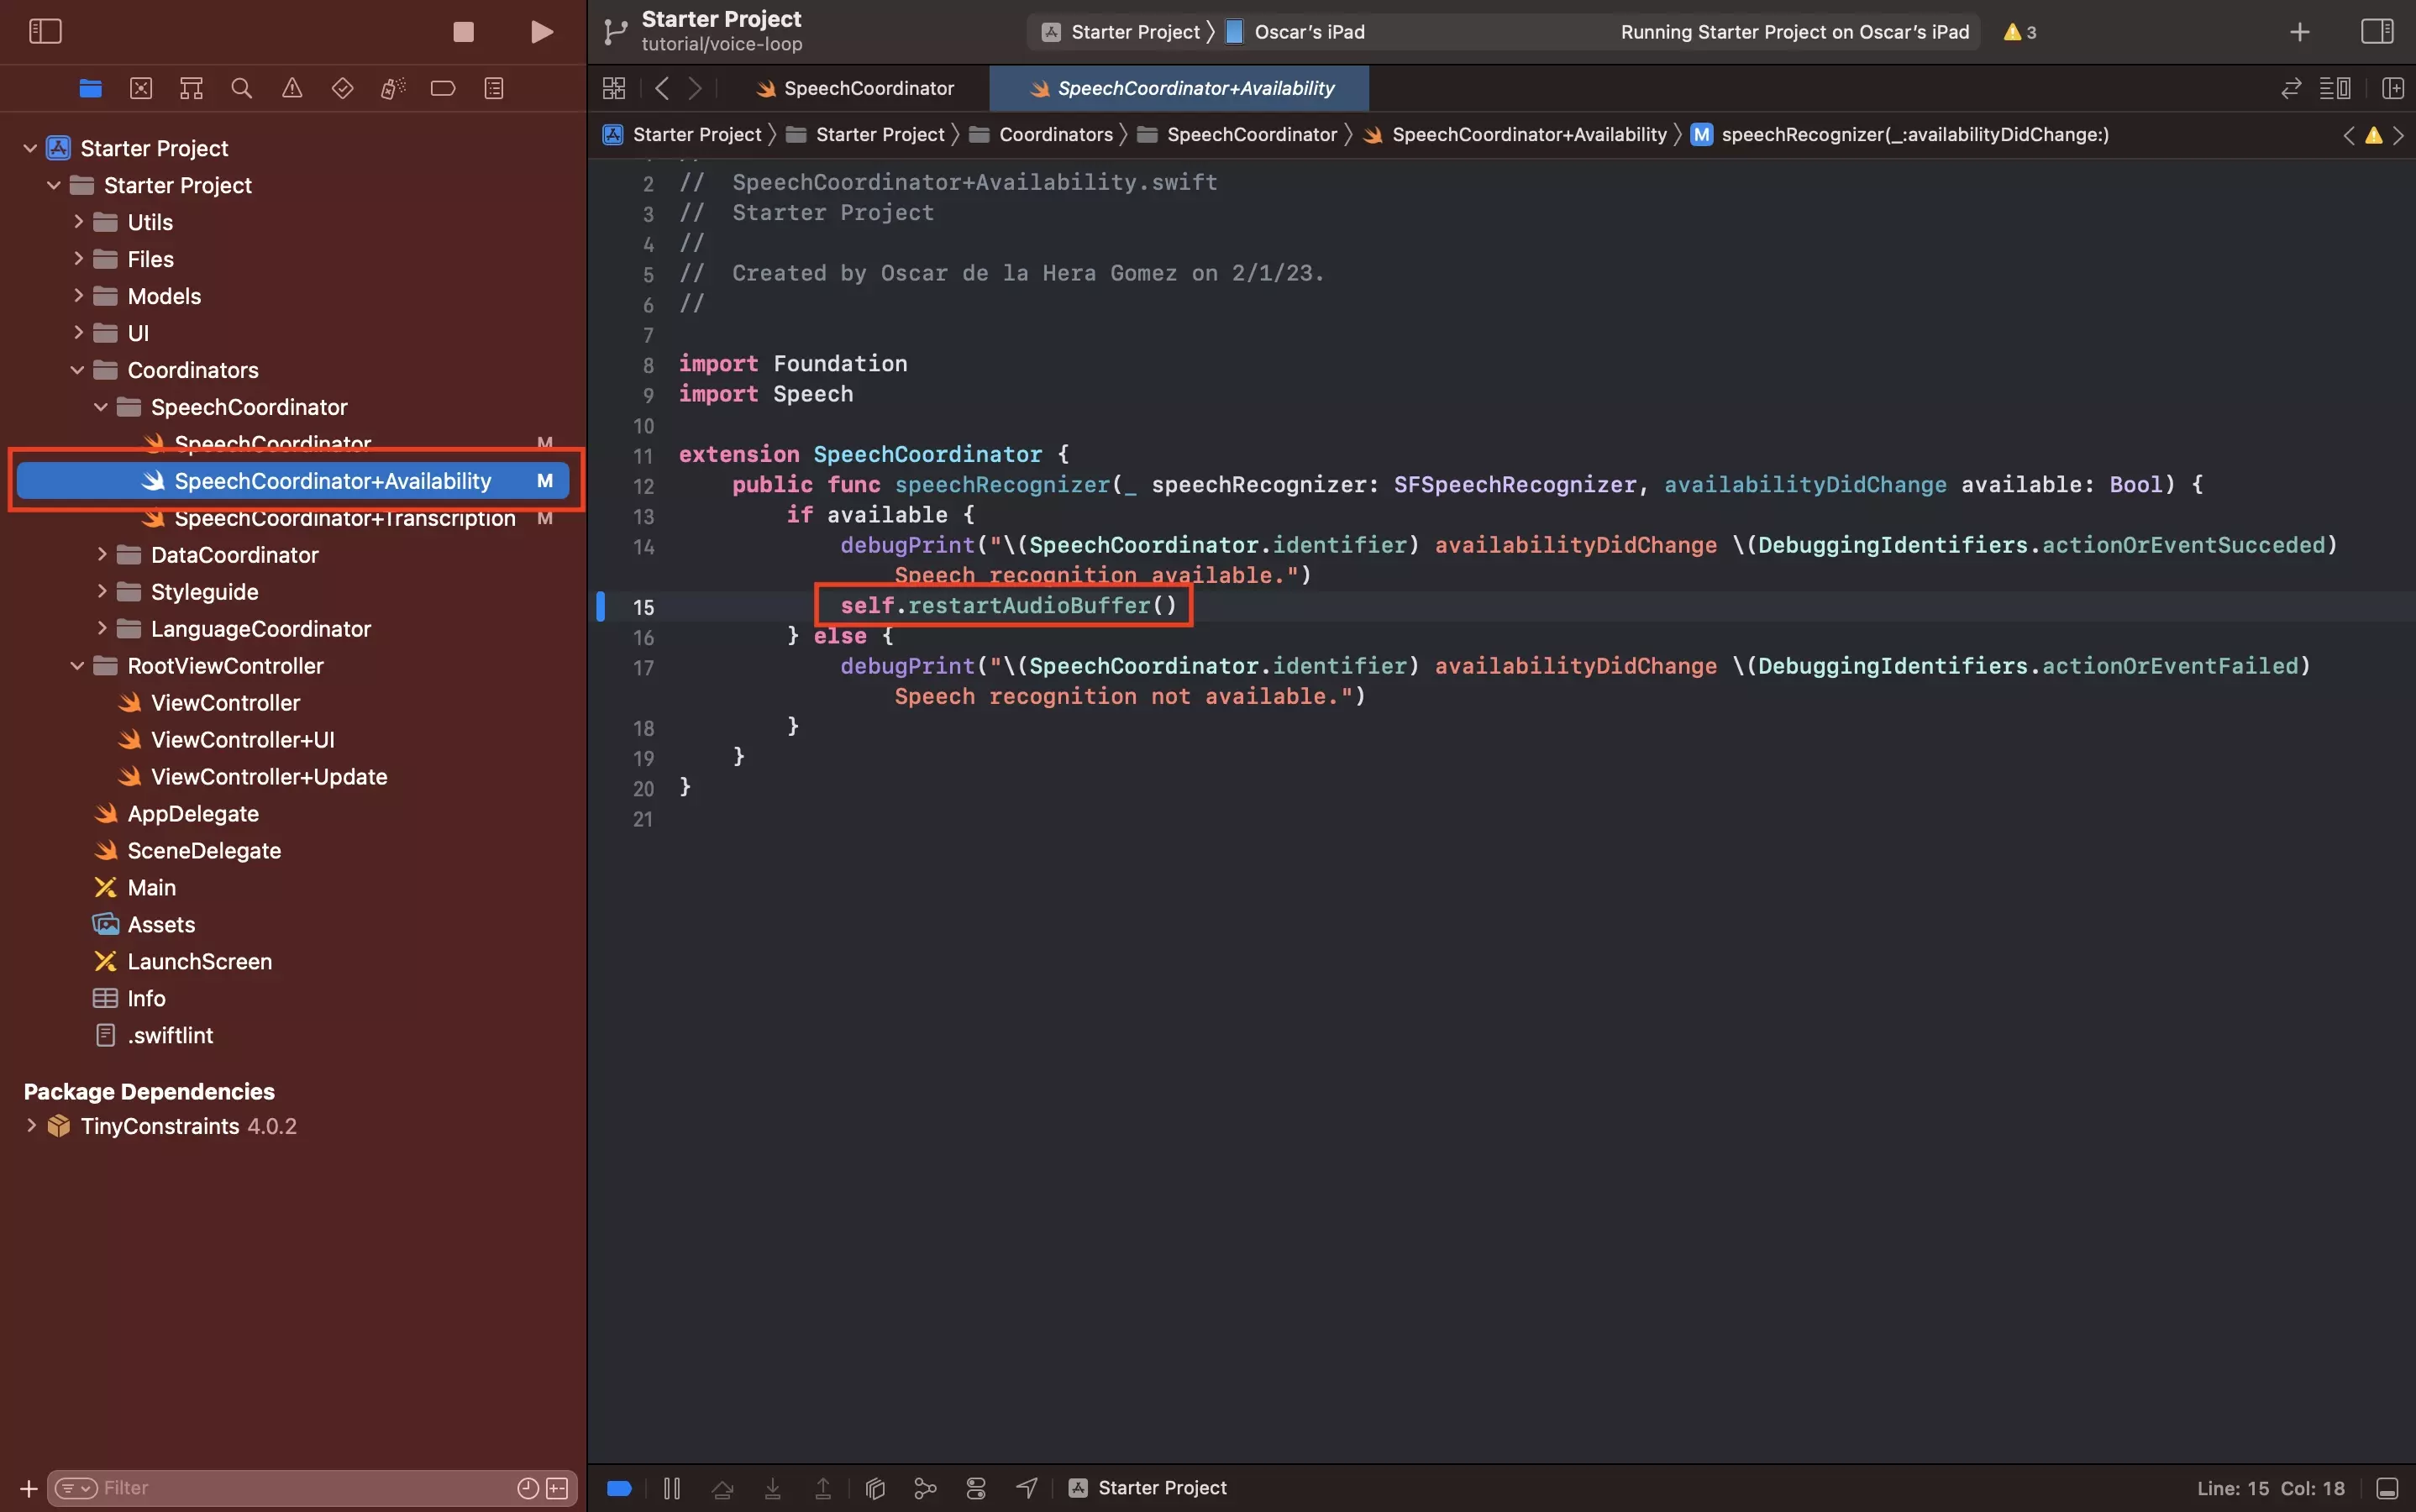
Task: Collapse the Starter Project root item
Action: click(30, 148)
